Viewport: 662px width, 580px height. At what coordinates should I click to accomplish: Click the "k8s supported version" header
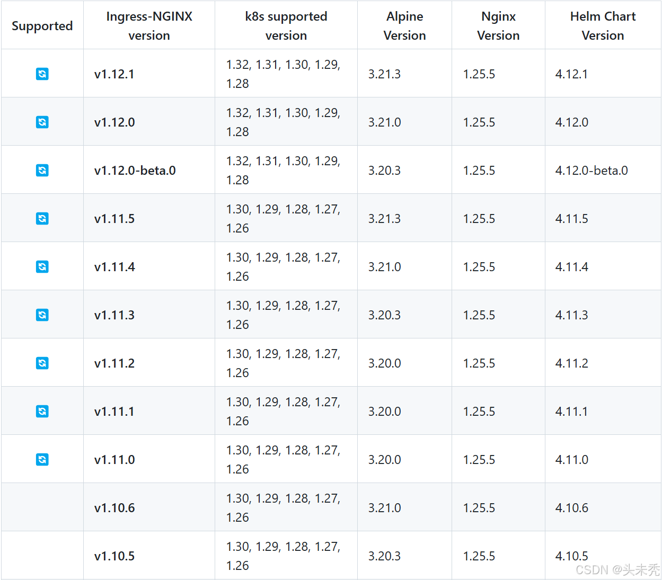point(286,26)
